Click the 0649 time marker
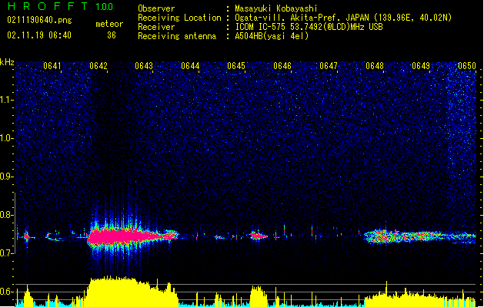Viewport: 484px width, 307px height. click(x=421, y=66)
